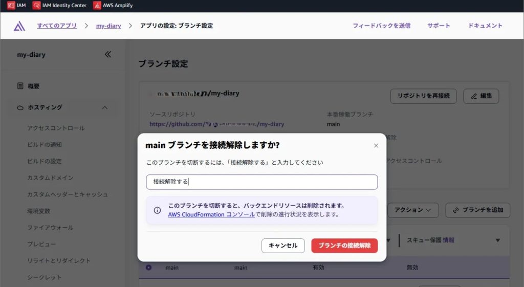Click the info icon in warning box
The height and width of the screenshot is (287, 524).
[157, 210]
